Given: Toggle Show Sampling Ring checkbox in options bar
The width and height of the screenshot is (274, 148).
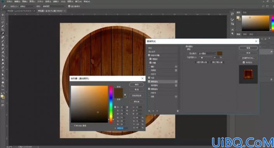Looking at the screenshot, I should (x=69, y=6).
